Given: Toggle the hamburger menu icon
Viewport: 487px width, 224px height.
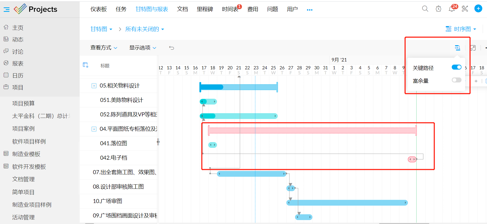Looking at the screenshot, I should (x=7, y=10).
